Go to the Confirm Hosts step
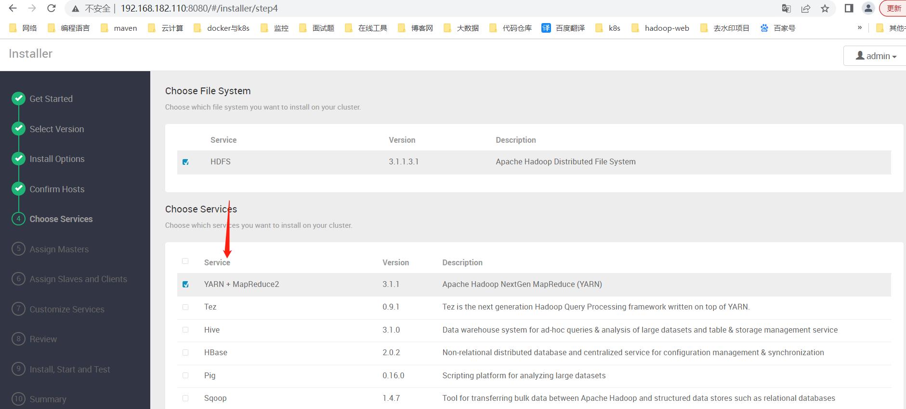 [x=57, y=189]
